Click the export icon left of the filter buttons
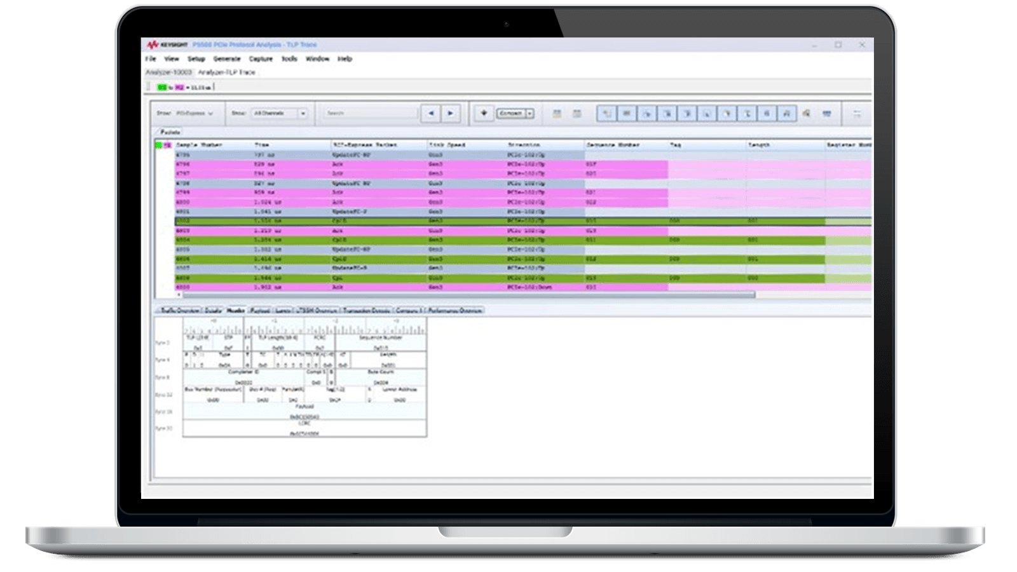Image resolution: width=1017 pixels, height=572 pixels. pos(556,112)
